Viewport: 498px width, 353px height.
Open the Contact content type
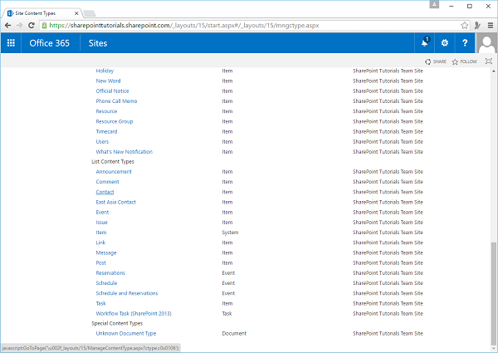pyautogui.click(x=105, y=192)
